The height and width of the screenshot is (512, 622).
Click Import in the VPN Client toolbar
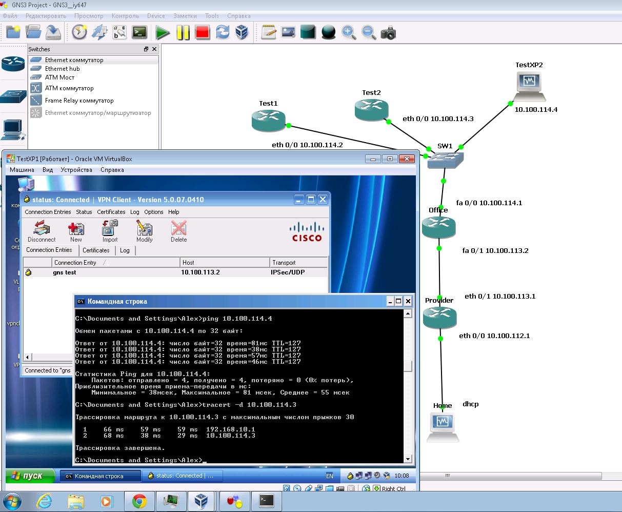(x=110, y=231)
